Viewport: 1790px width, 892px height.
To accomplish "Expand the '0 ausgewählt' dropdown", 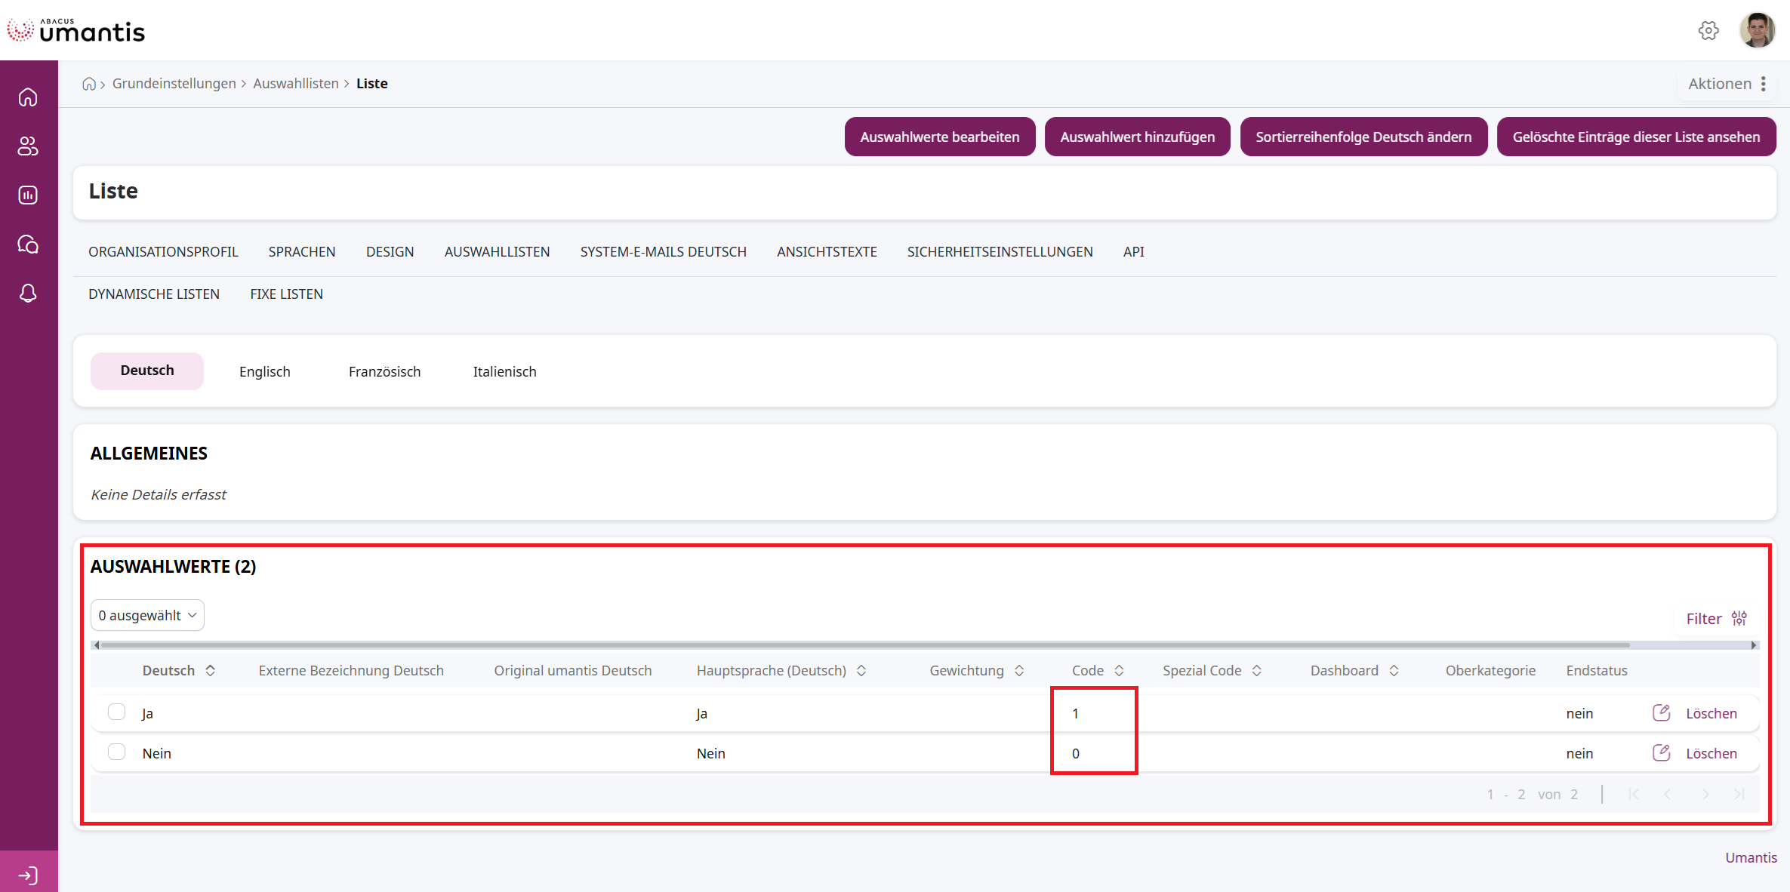I will click(x=147, y=616).
